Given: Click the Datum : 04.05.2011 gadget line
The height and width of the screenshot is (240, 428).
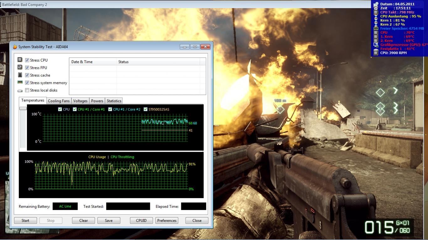Looking at the screenshot, I should [397, 4].
